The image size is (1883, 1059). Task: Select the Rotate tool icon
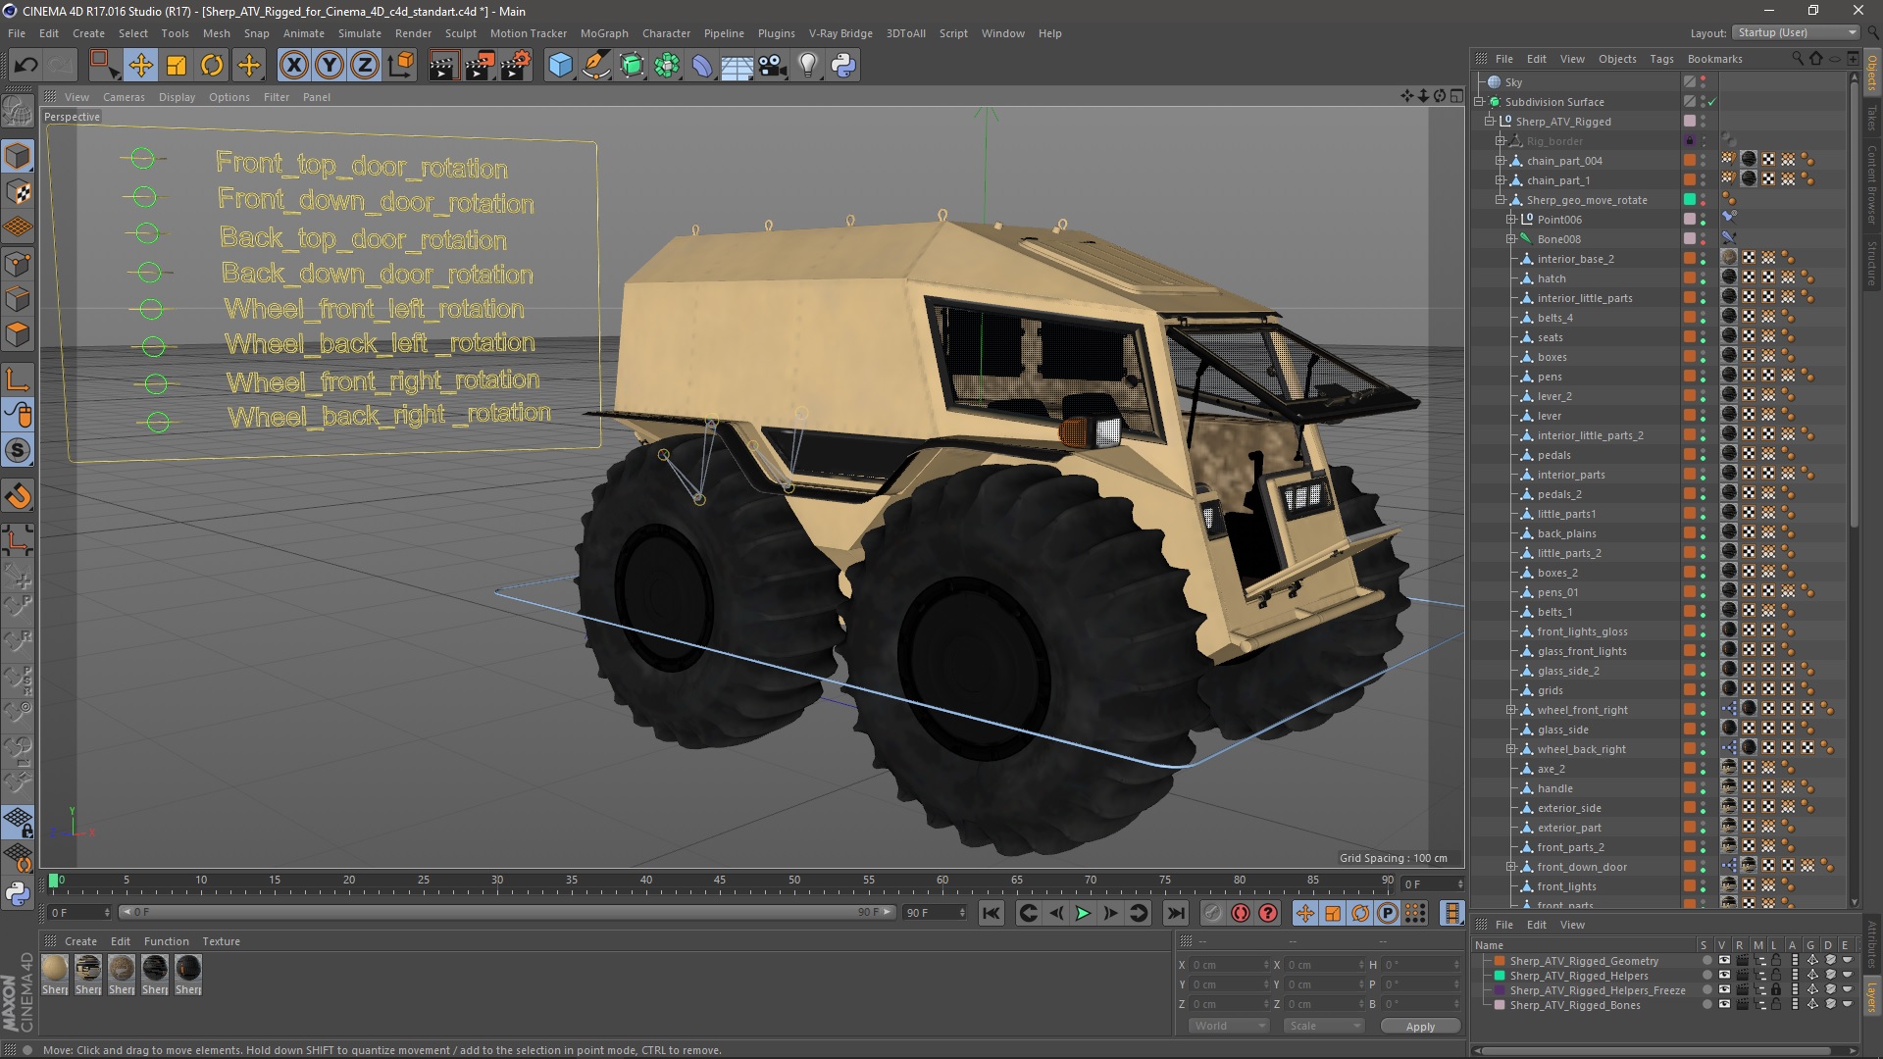click(x=212, y=66)
